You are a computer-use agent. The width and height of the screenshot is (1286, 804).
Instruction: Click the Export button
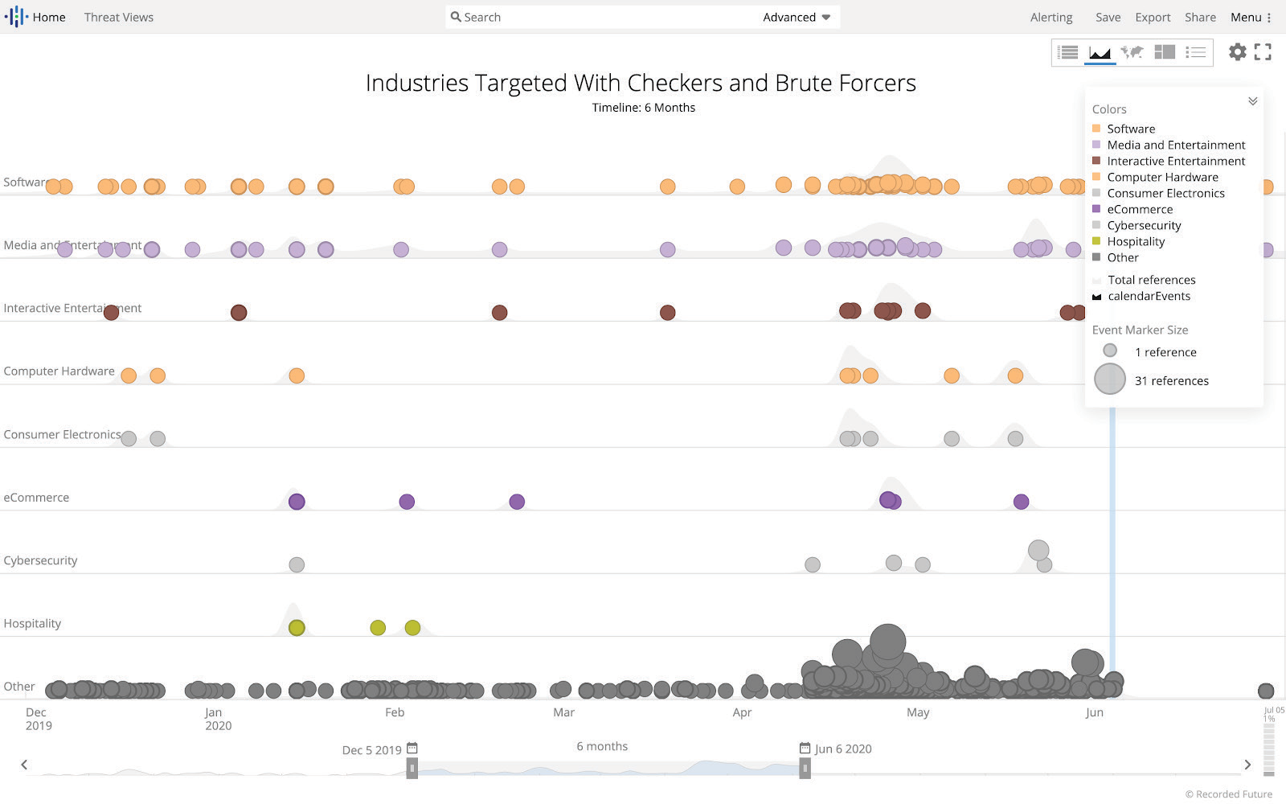pyautogui.click(x=1153, y=17)
